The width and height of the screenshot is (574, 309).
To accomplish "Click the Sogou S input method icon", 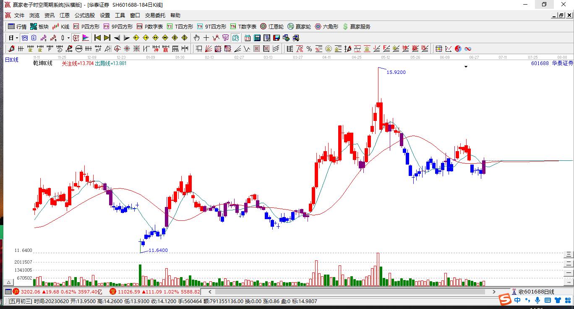I will [505, 300].
